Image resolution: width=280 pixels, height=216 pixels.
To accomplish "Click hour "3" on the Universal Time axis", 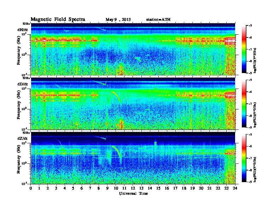I will click(x=56, y=188).
